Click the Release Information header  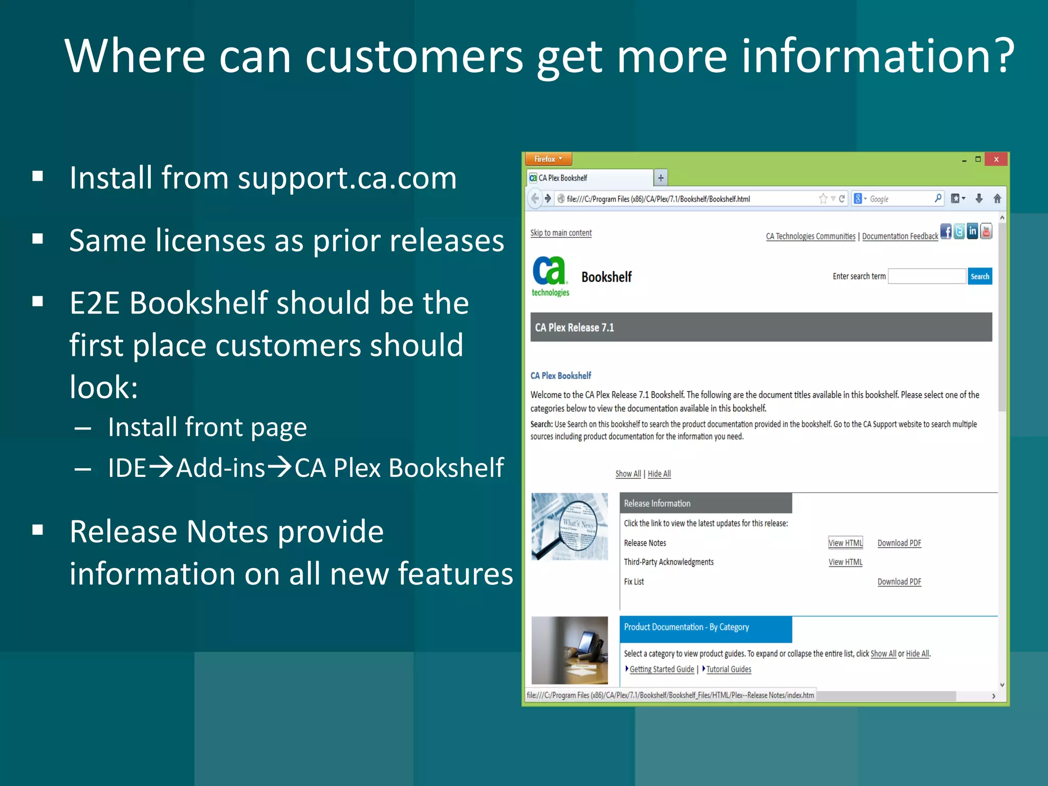(x=706, y=504)
